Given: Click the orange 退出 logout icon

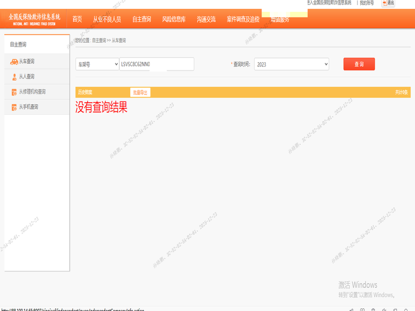Looking at the screenshot, I should tap(385, 3).
